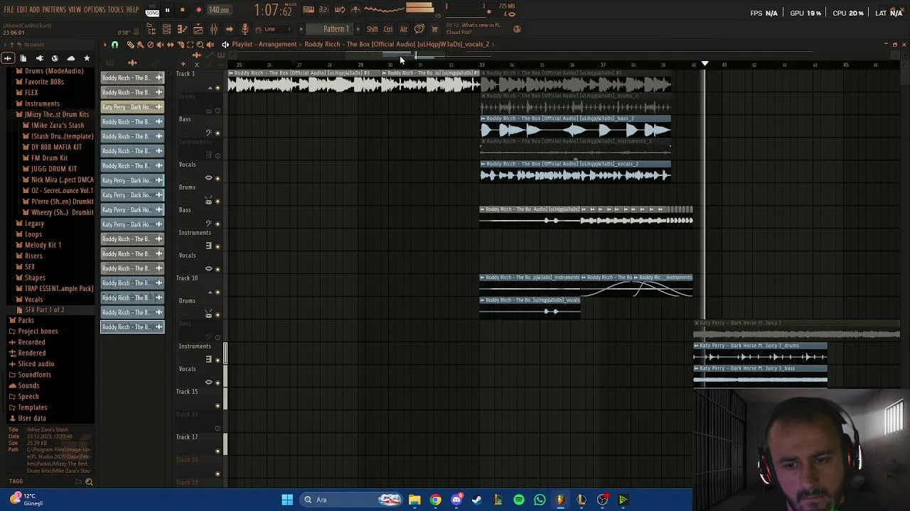The width and height of the screenshot is (910, 511).
Task: Open the OPTIONS menu
Action: click(95, 10)
